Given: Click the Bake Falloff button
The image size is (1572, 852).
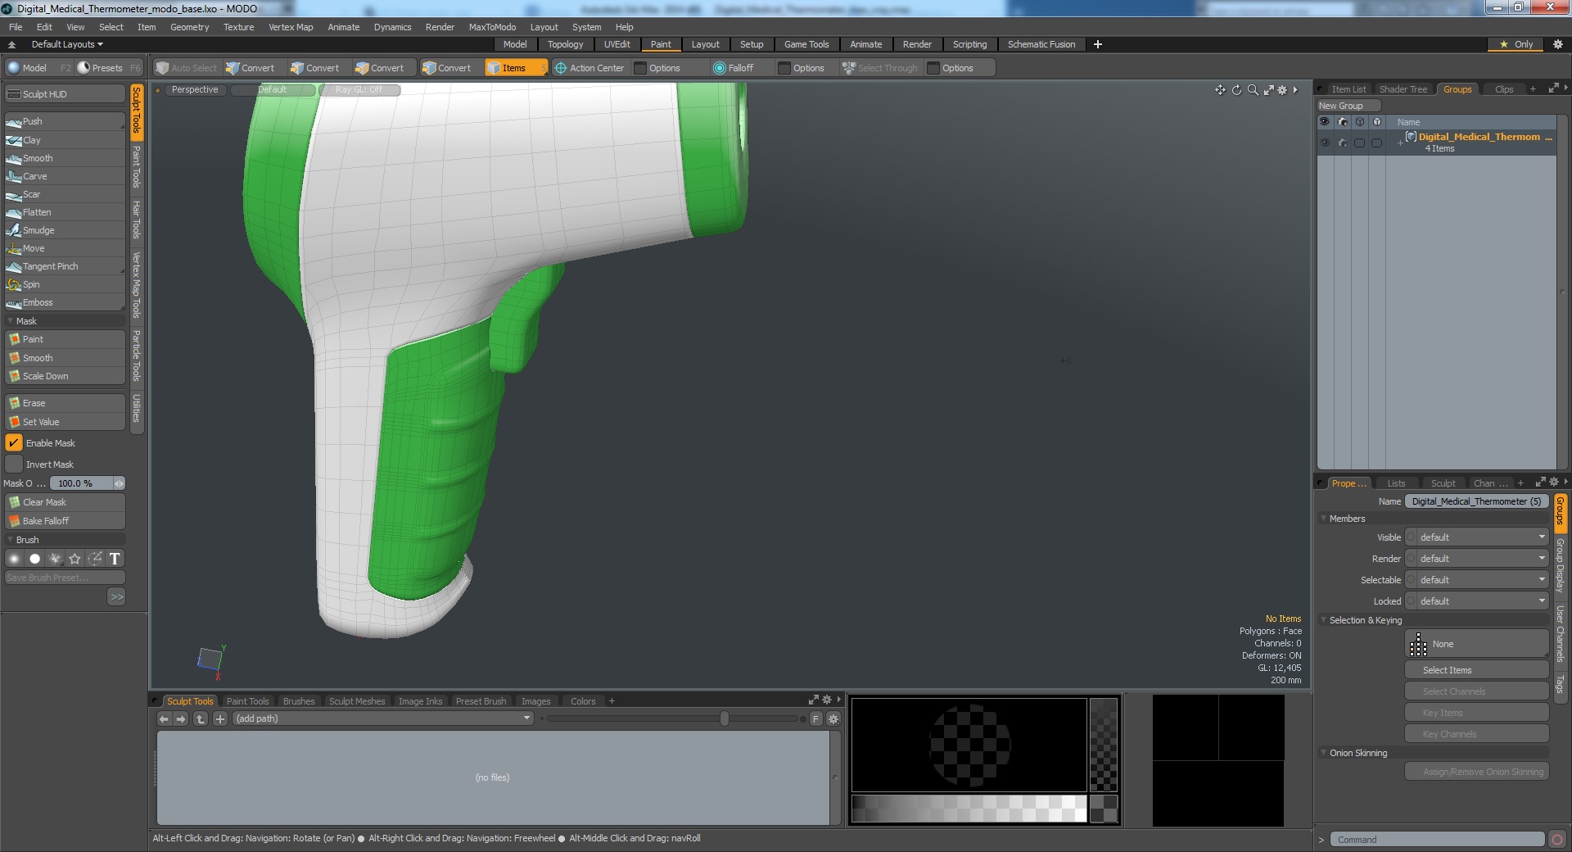Looking at the screenshot, I should pos(65,521).
